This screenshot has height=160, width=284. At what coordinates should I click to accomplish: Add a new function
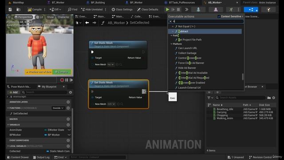(x=68, y=108)
